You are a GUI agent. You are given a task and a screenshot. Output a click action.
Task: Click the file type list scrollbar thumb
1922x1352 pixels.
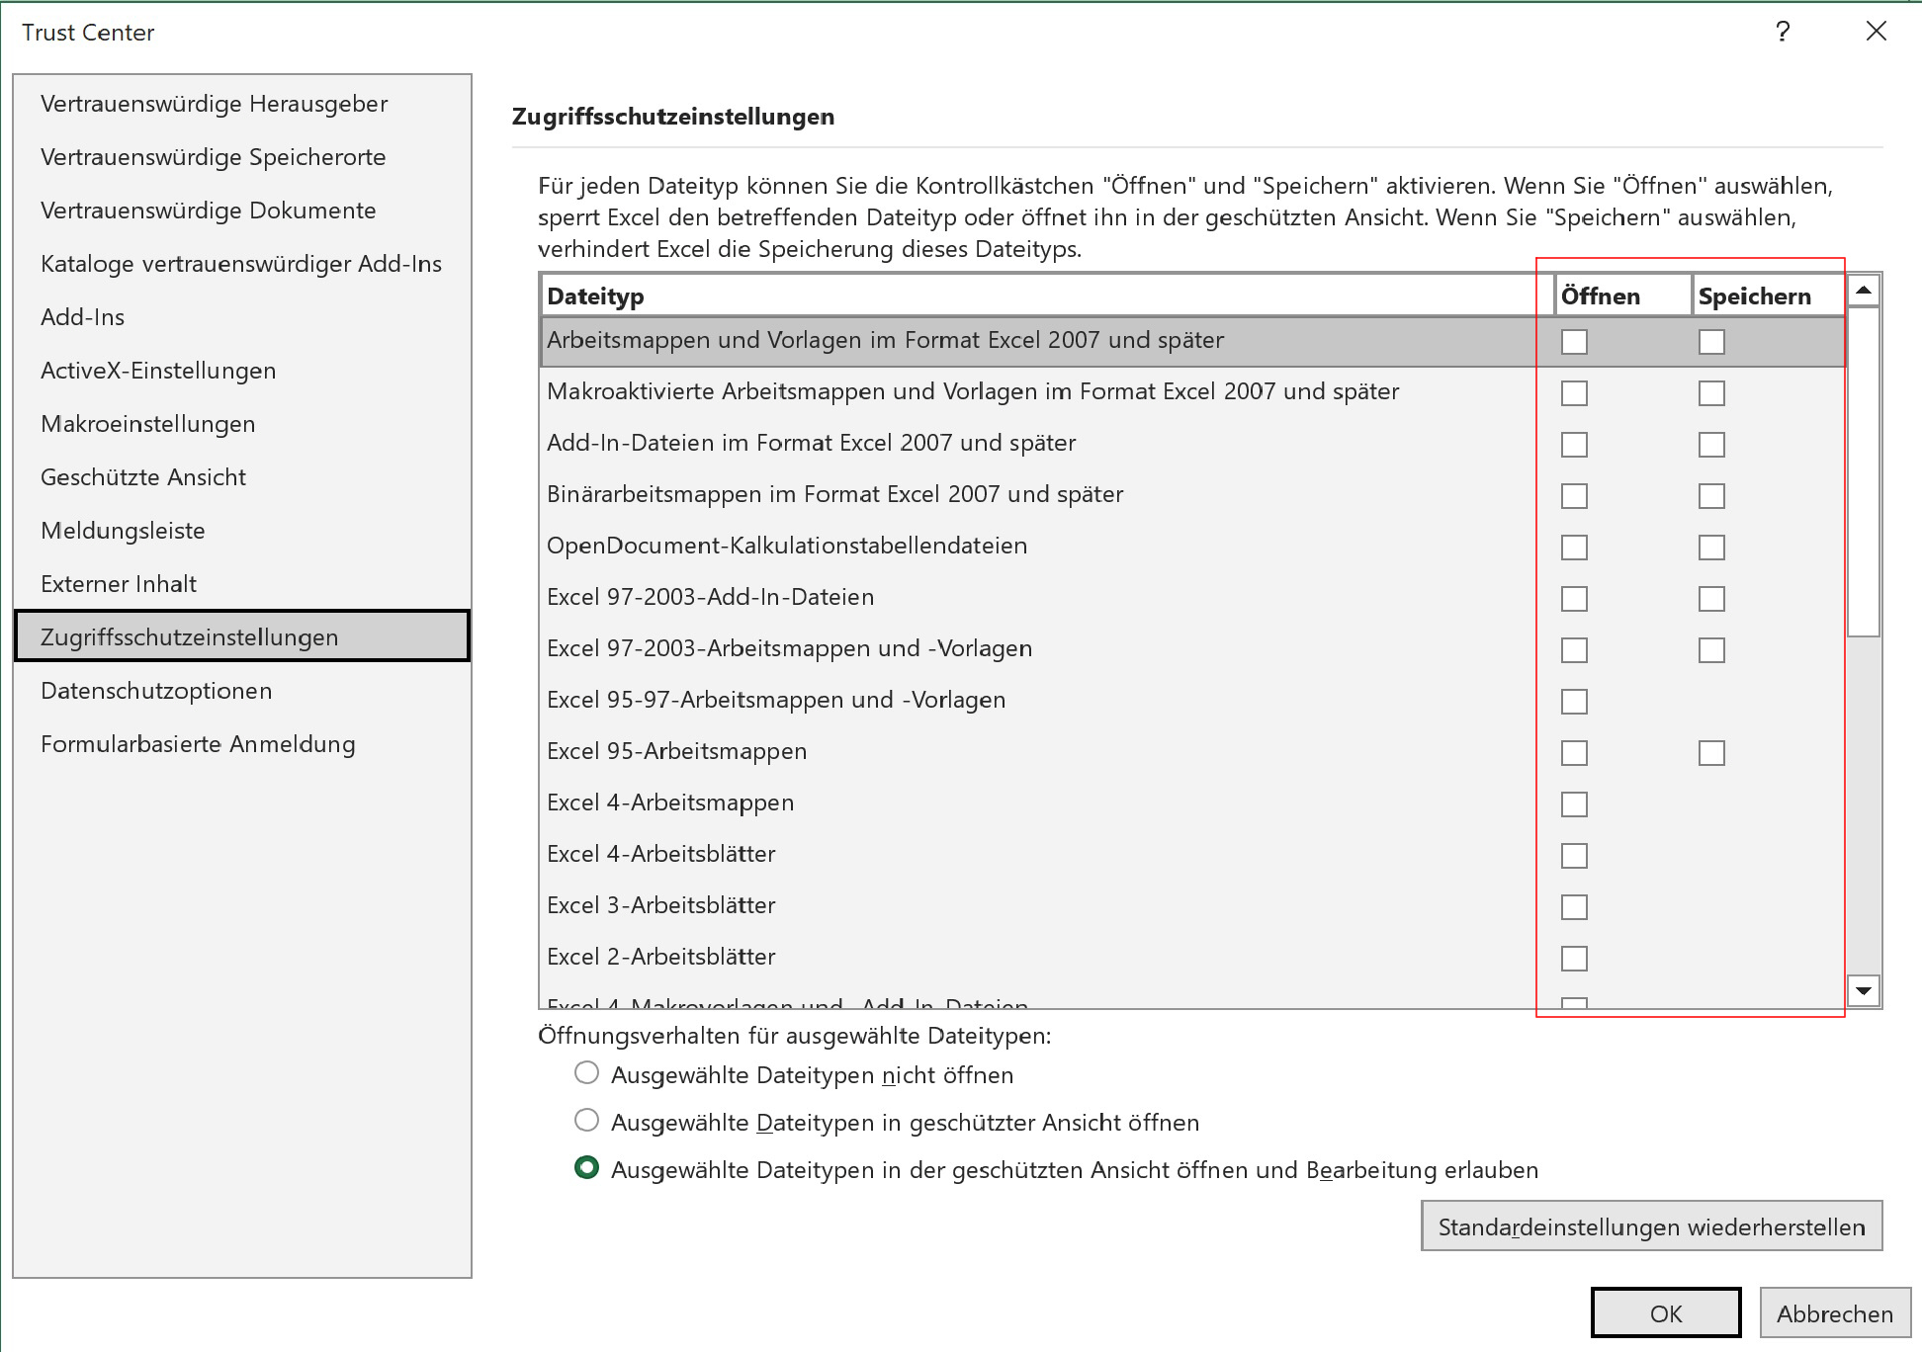click(1864, 471)
